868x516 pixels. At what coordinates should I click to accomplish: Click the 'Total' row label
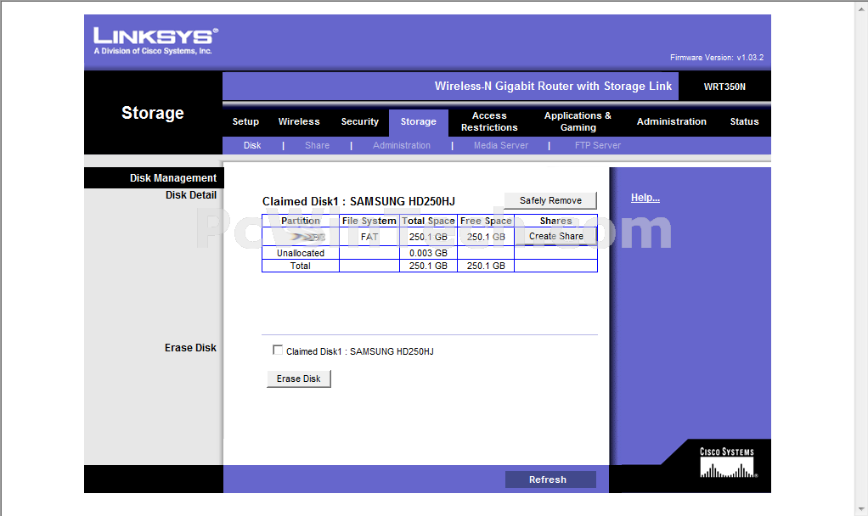click(301, 266)
